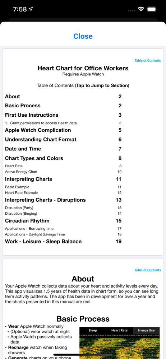Go to Apple Watch Complication section

click(38, 130)
